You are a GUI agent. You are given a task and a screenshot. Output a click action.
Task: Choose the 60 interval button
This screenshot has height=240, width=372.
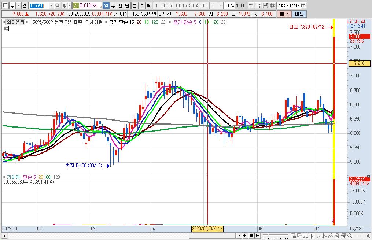click(206, 5)
